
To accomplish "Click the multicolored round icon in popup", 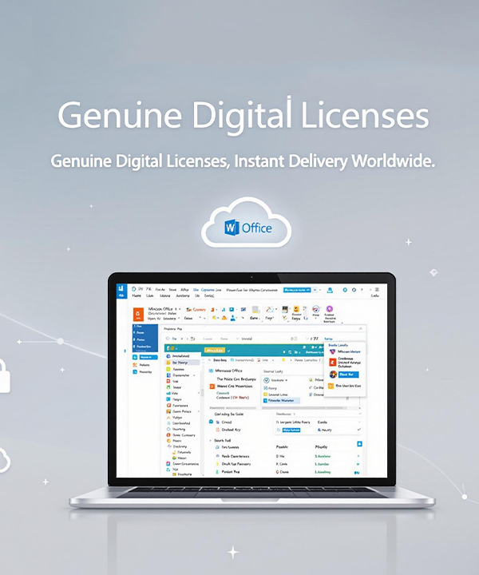I will pos(332,374).
